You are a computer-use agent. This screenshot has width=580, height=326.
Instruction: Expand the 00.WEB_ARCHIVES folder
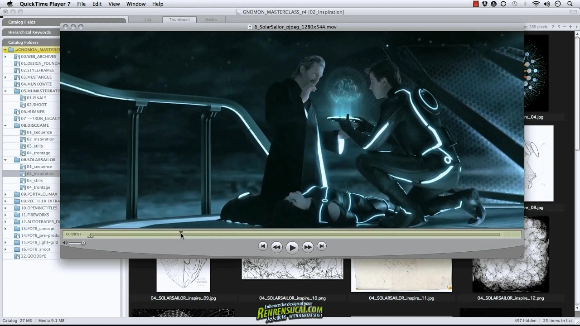coord(5,57)
